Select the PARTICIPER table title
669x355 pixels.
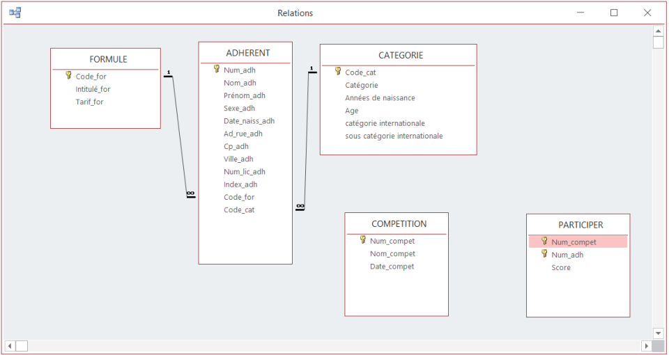tap(580, 225)
